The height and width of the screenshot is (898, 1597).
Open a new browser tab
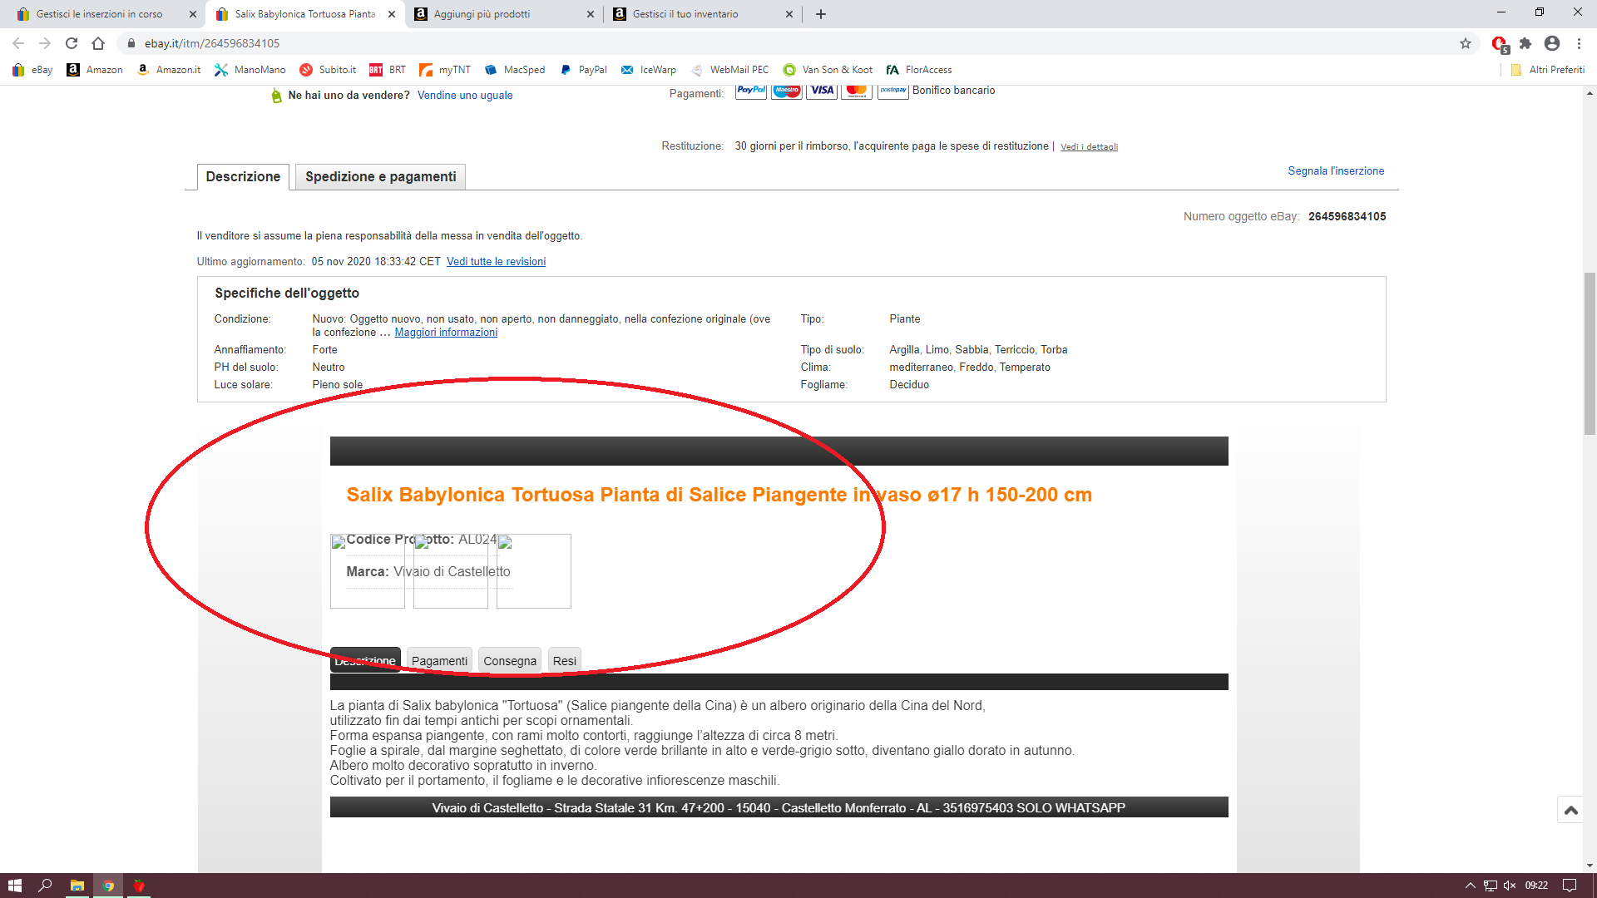pyautogui.click(x=821, y=14)
